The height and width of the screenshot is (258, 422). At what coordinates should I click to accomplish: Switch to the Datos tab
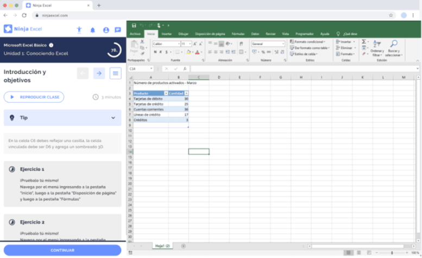click(x=255, y=34)
